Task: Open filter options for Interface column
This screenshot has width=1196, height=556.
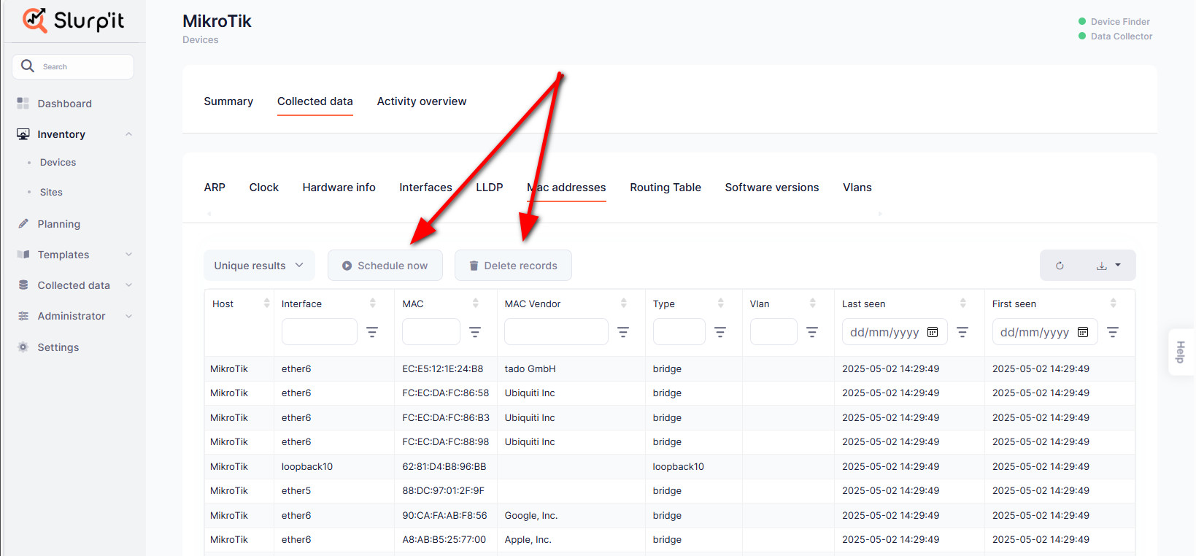Action: point(372,332)
